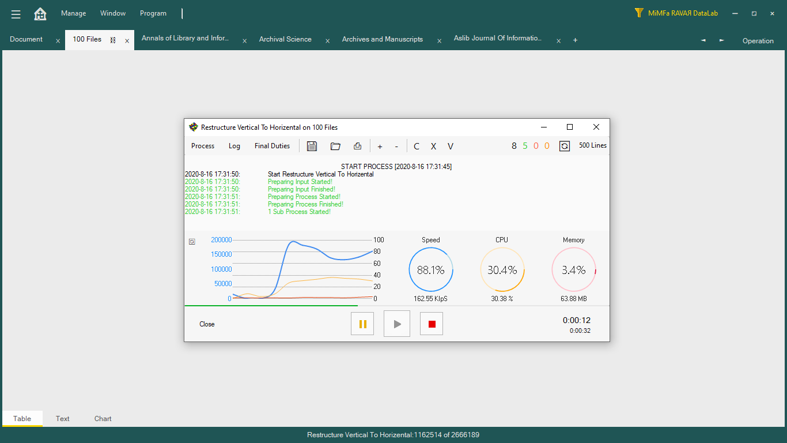Click the Home building icon
The width and height of the screenshot is (787, 443).
(40, 14)
